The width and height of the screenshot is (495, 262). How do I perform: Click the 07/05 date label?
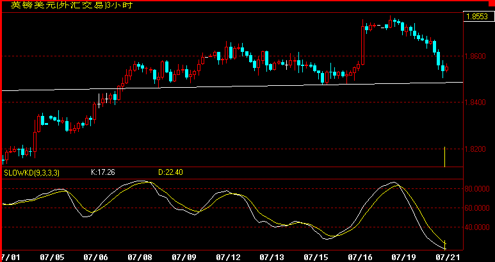pyautogui.click(x=52, y=258)
